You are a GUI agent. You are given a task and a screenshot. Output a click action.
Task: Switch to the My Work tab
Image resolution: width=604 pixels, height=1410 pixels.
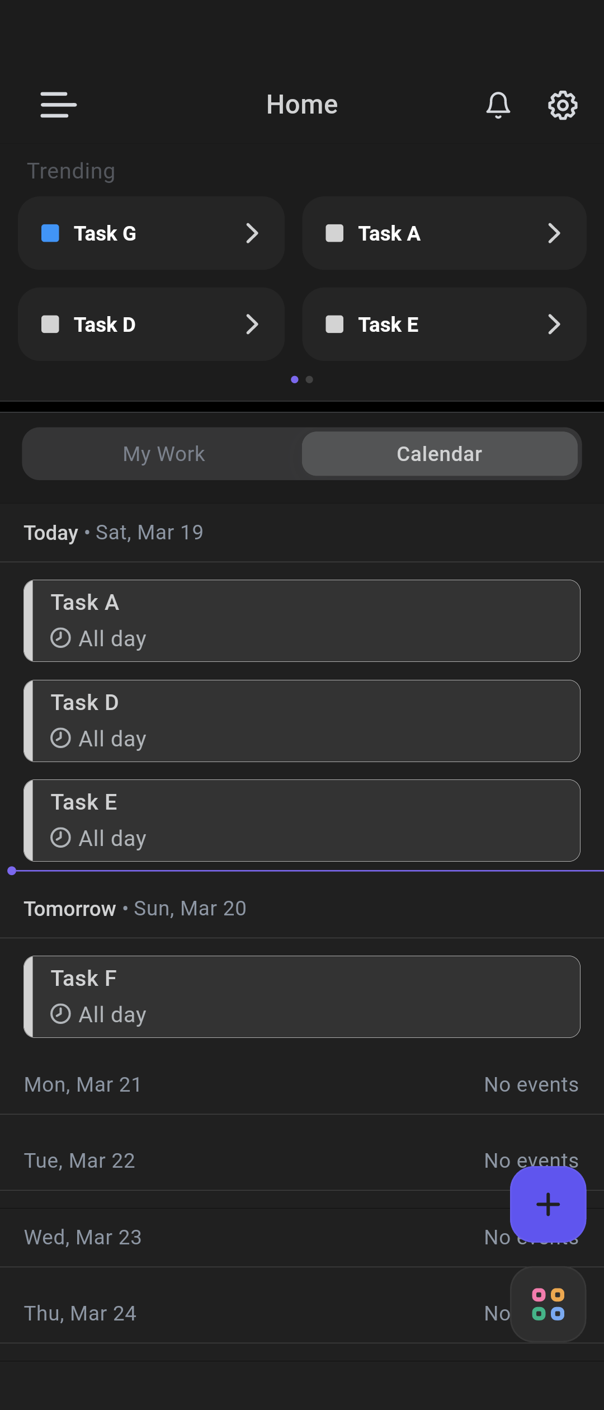point(163,454)
